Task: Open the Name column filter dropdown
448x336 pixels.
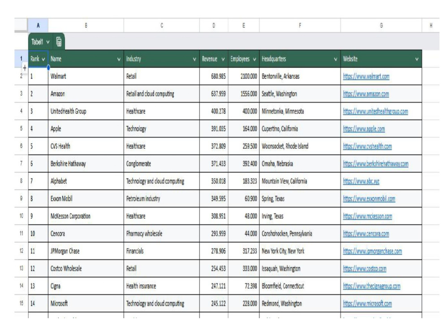Action: pyautogui.click(x=119, y=59)
